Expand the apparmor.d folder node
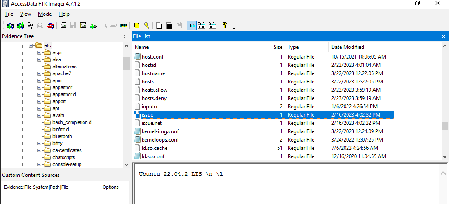 (39, 94)
